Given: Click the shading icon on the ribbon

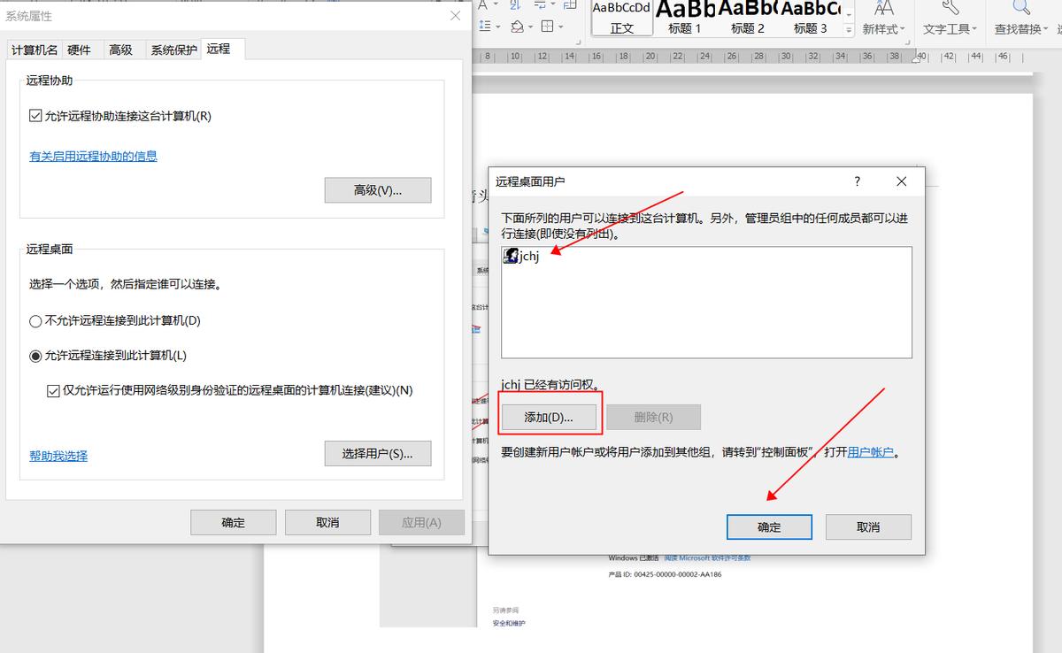Looking at the screenshot, I should tap(518, 26).
